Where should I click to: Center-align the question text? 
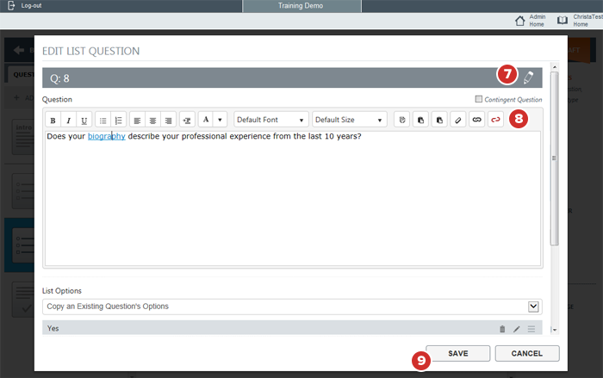point(152,120)
